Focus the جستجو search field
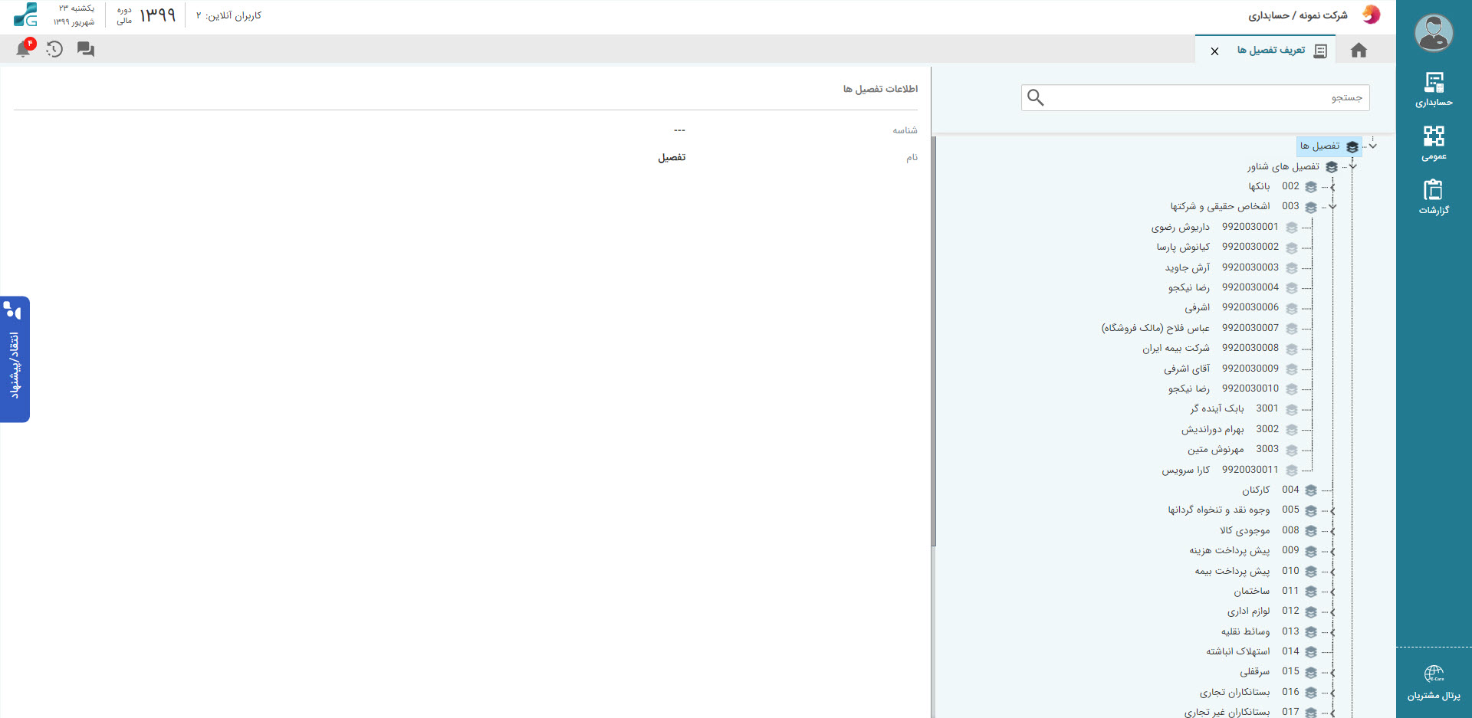The image size is (1472, 718). 1195,97
